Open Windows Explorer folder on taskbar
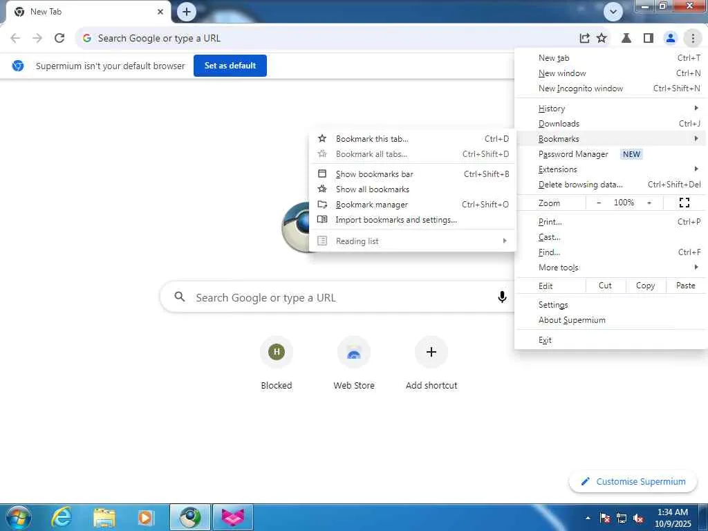This screenshot has height=531, width=708. pyautogui.click(x=104, y=517)
